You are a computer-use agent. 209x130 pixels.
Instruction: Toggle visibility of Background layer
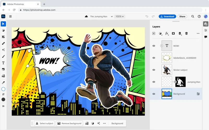click(154, 94)
